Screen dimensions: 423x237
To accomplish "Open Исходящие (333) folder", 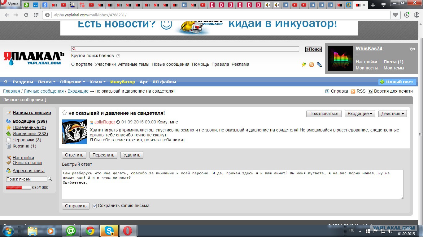I will (x=30, y=134).
